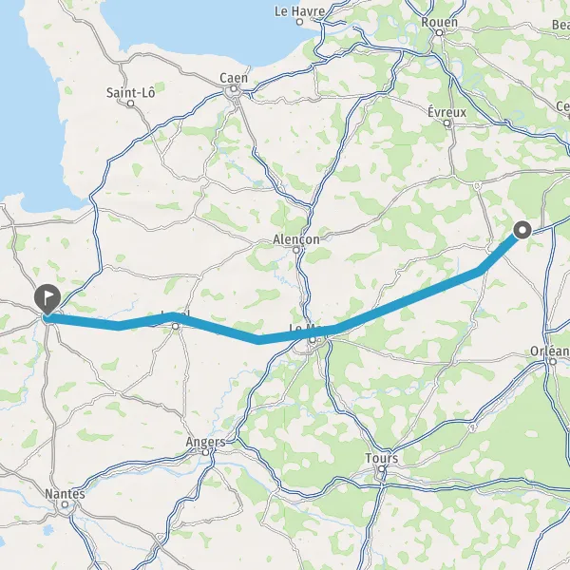Image resolution: width=570 pixels, height=570 pixels.
Task: Click the Tours city marker
Action: 381,468
